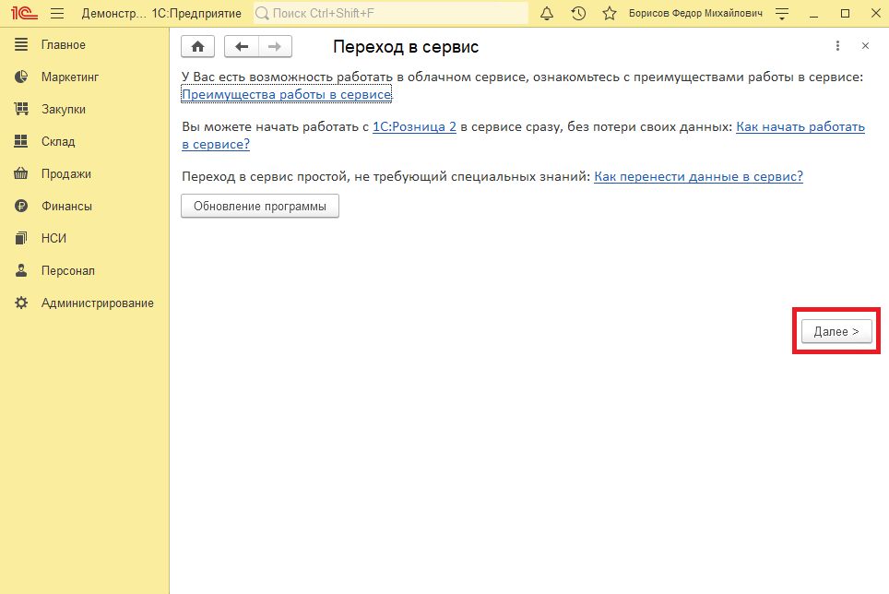This screenshot has width=889, height=594.
Task: Close the Переход в сервис form
Action: [865, 46]
